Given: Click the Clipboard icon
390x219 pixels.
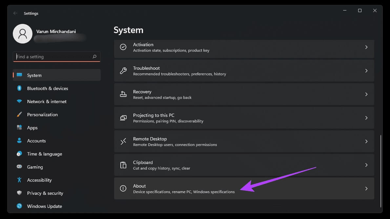Looking at the screenshot, I should (x=123, y=165).
